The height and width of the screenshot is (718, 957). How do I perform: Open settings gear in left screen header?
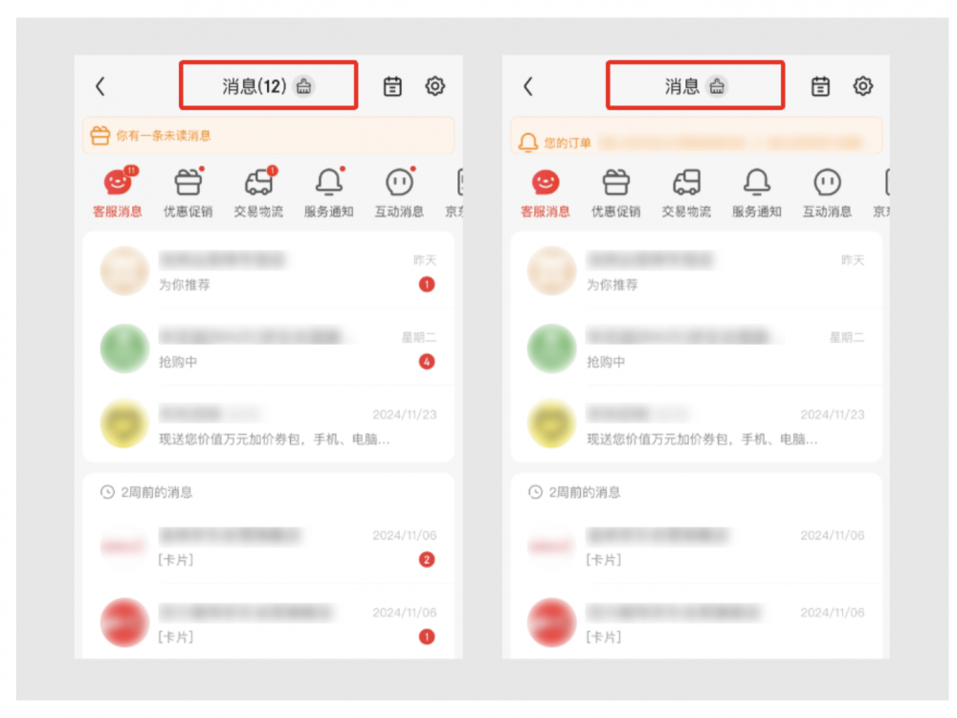pos(434,86)
